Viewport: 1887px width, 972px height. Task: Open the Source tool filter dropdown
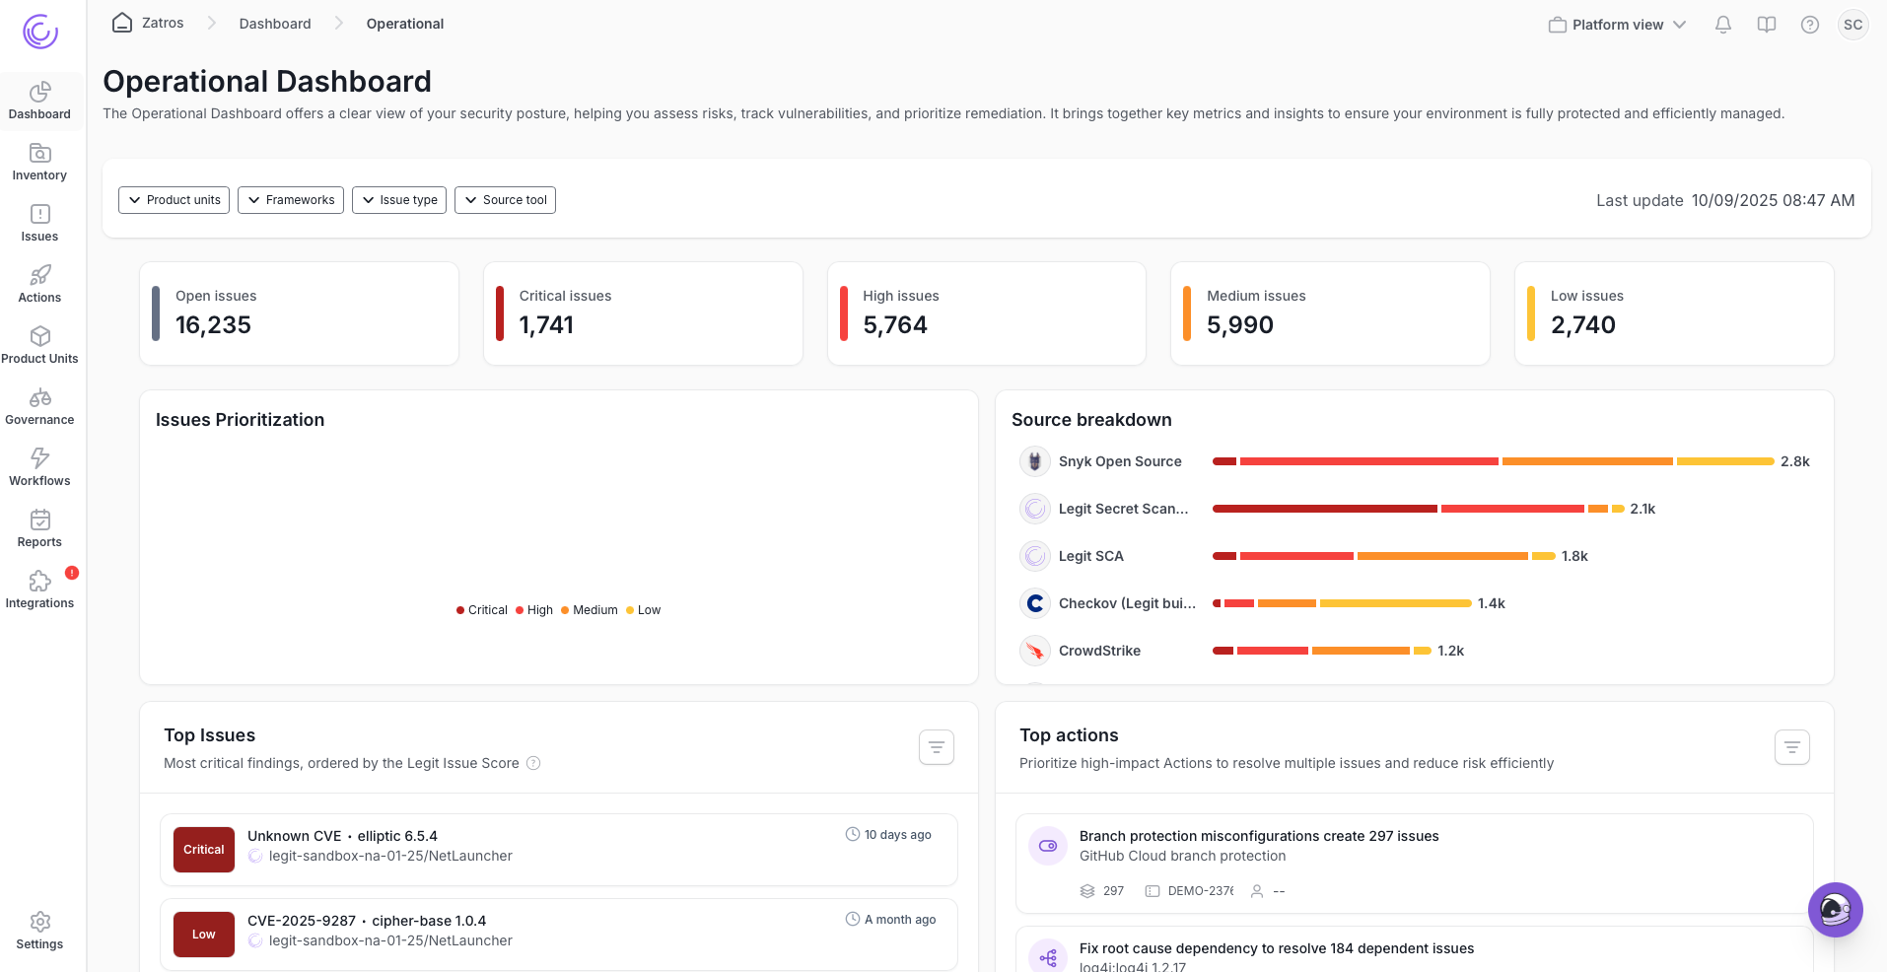click(x=505, y=199)
